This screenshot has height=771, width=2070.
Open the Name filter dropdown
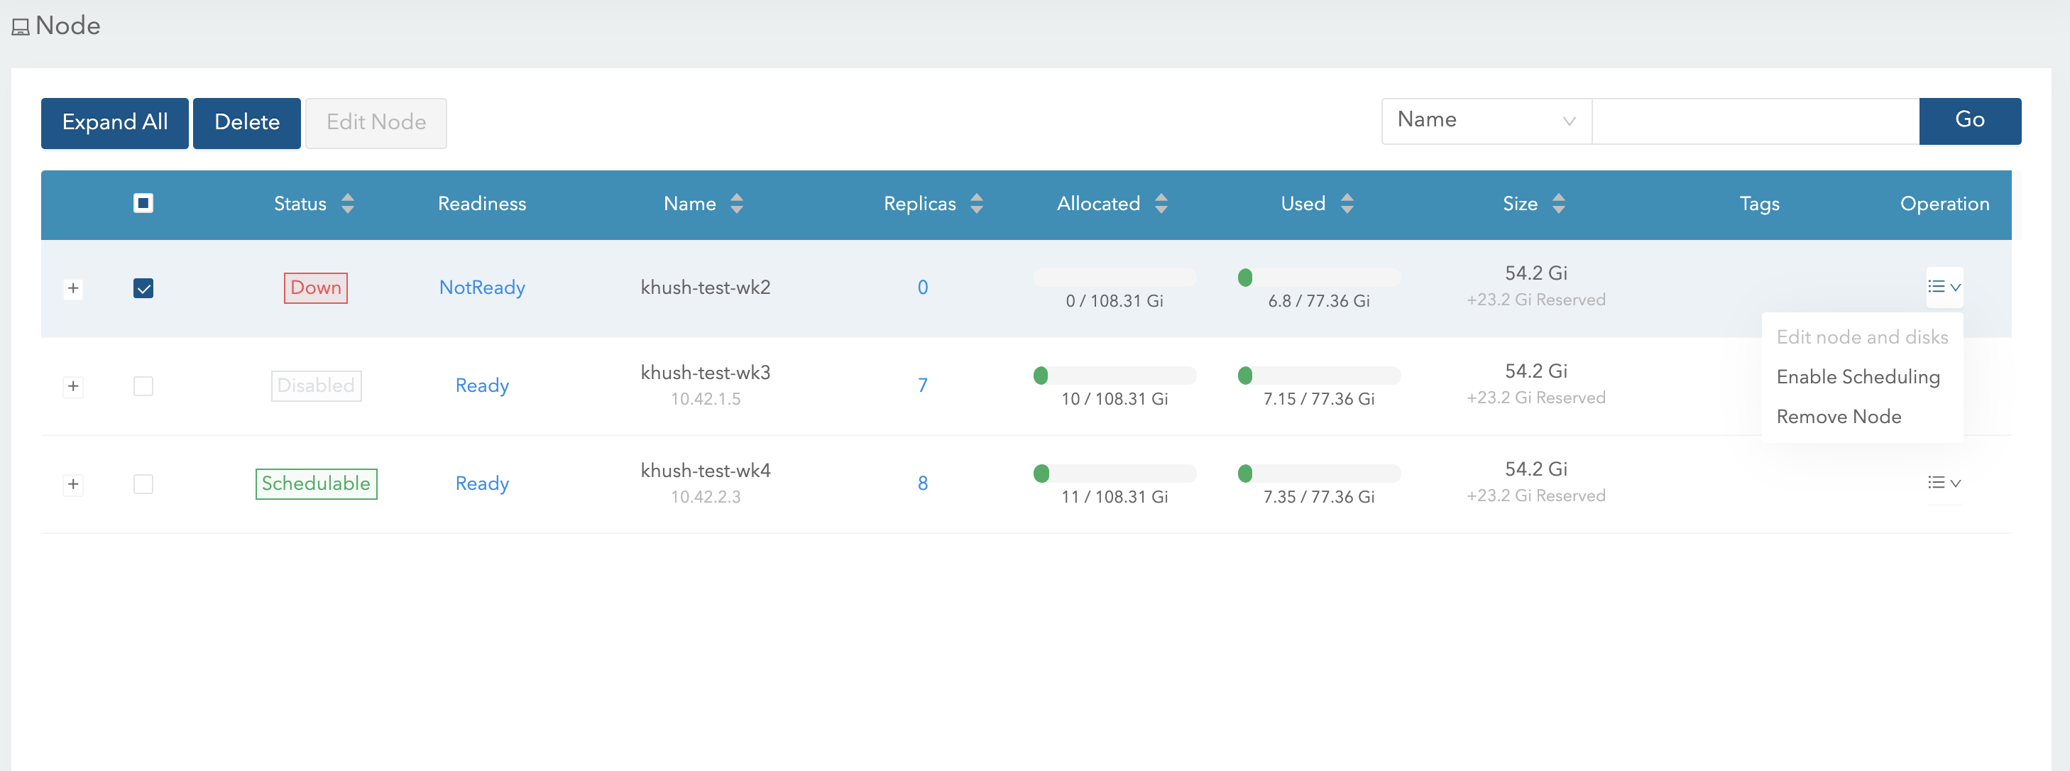tap(1485, 121)
